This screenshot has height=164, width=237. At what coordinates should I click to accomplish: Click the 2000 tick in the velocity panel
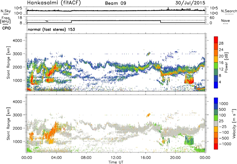(x=17, y=128)
